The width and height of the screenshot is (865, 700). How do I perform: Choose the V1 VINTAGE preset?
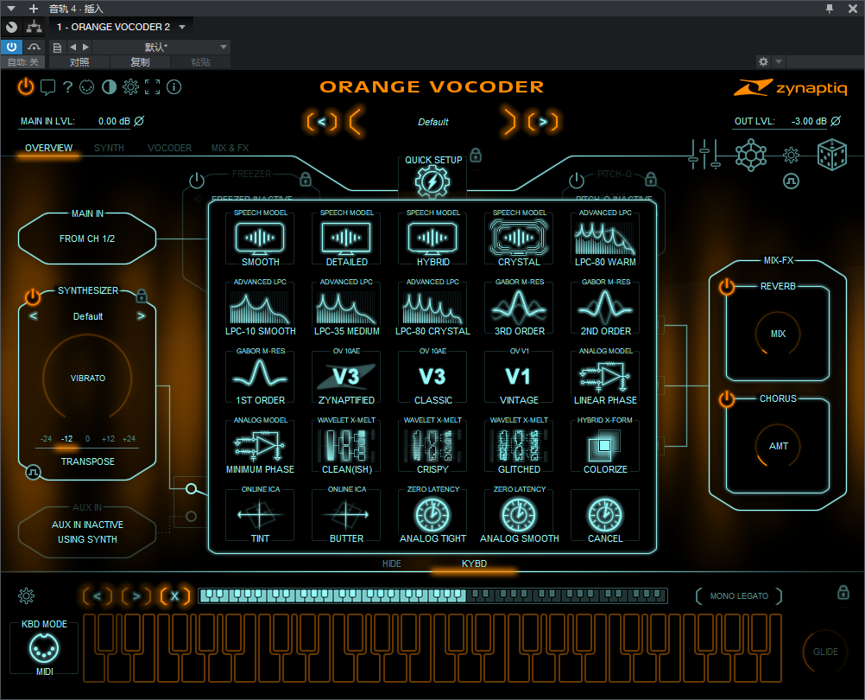(519, 377)
